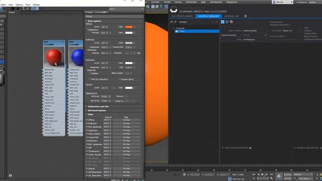
Task: Toggle the Translucency map checkbox
Action: point(87,151)
